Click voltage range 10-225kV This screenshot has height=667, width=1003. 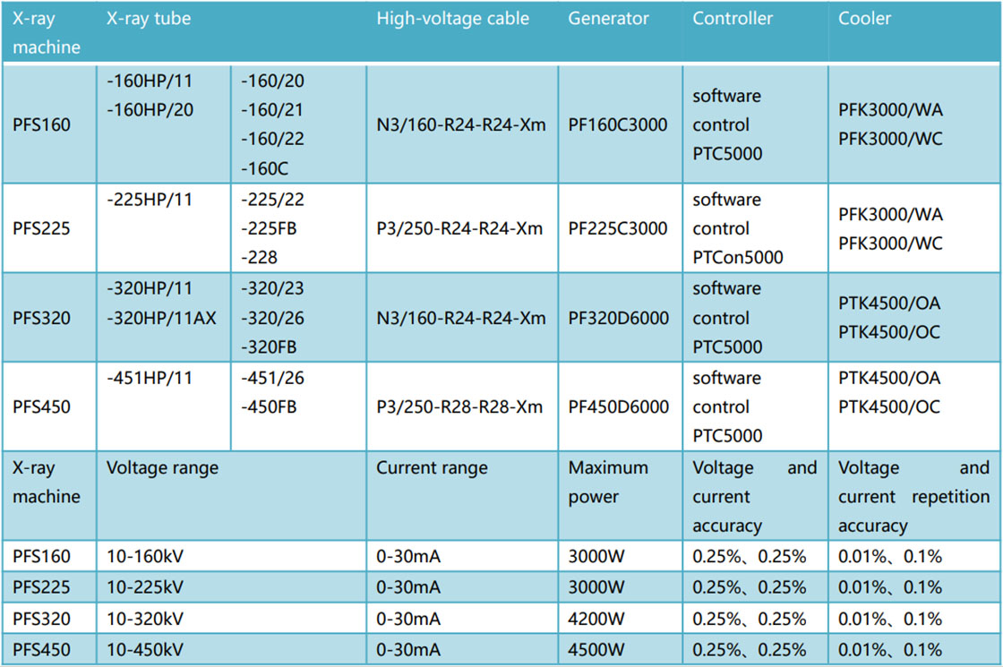(145, 587)
